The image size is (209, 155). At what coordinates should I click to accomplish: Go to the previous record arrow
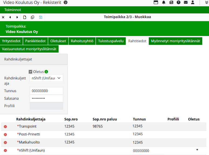[10, 17]
